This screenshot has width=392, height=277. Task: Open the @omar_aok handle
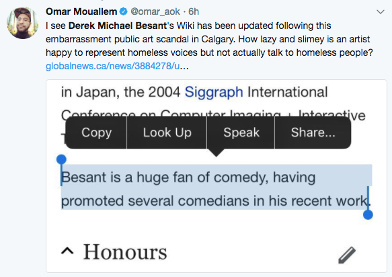[x=155, y=11]
